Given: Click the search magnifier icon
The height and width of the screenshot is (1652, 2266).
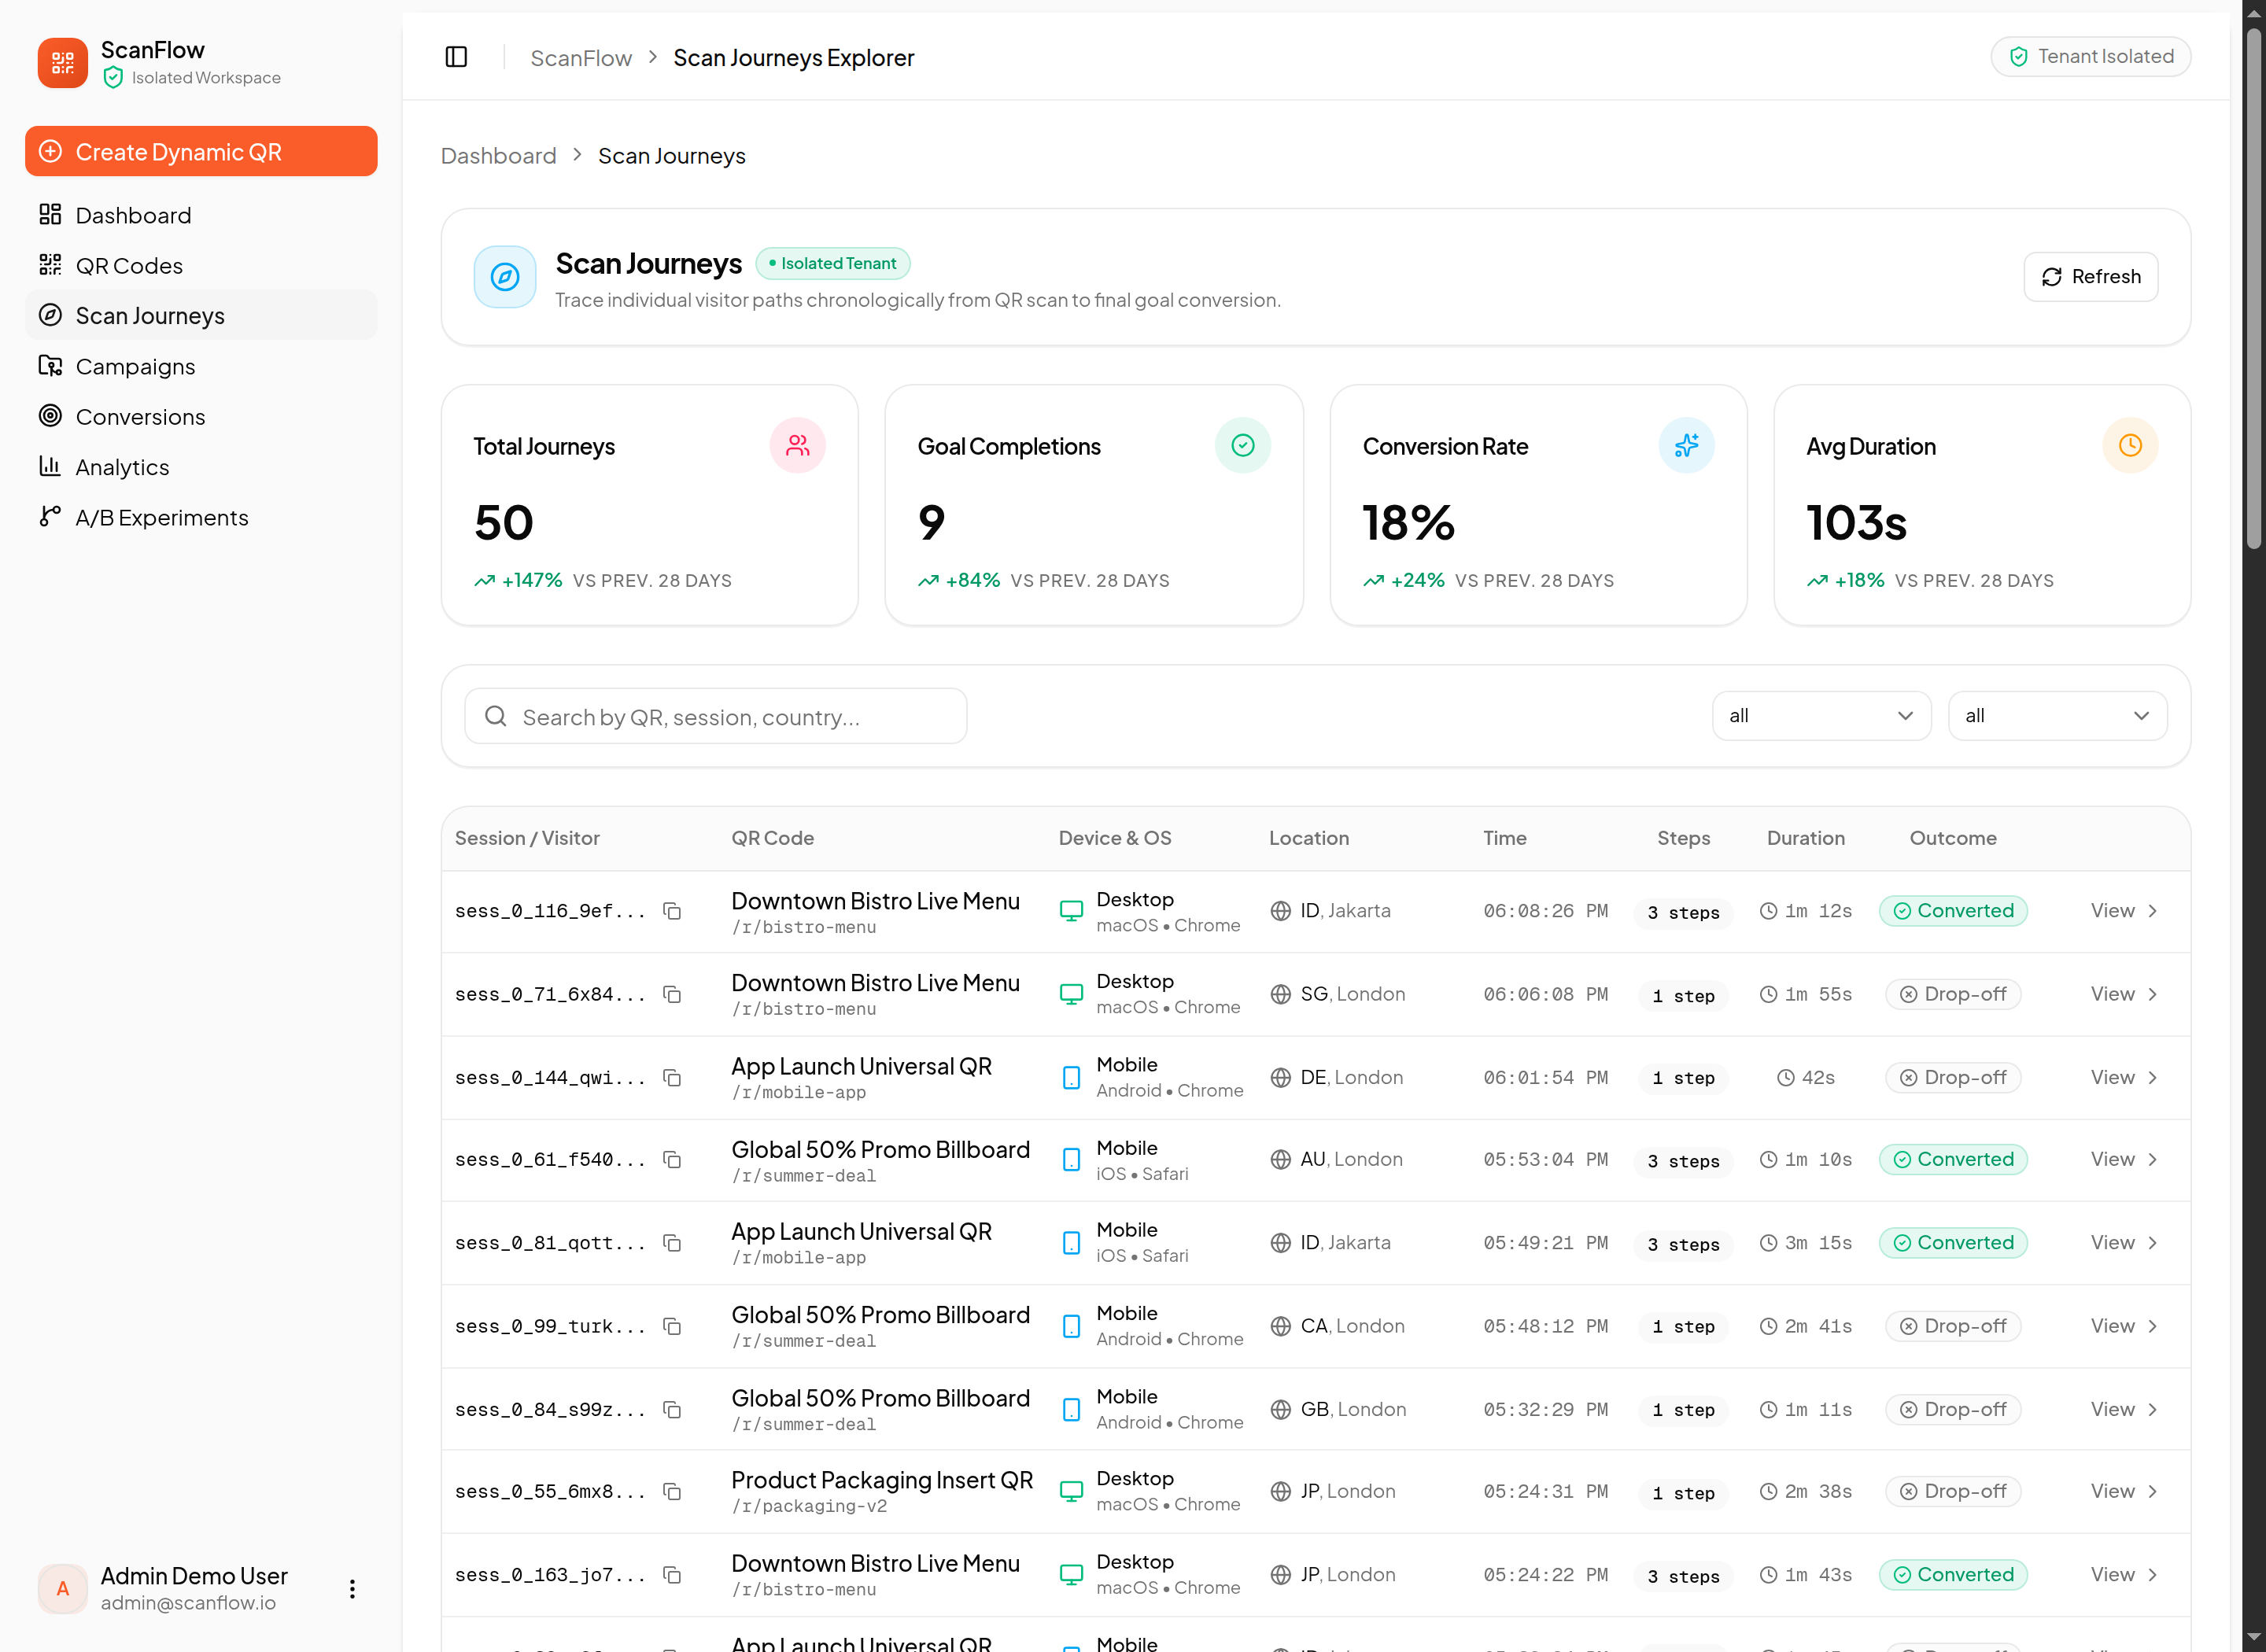Looking at the screenshot, I should [x=495, y=716].
